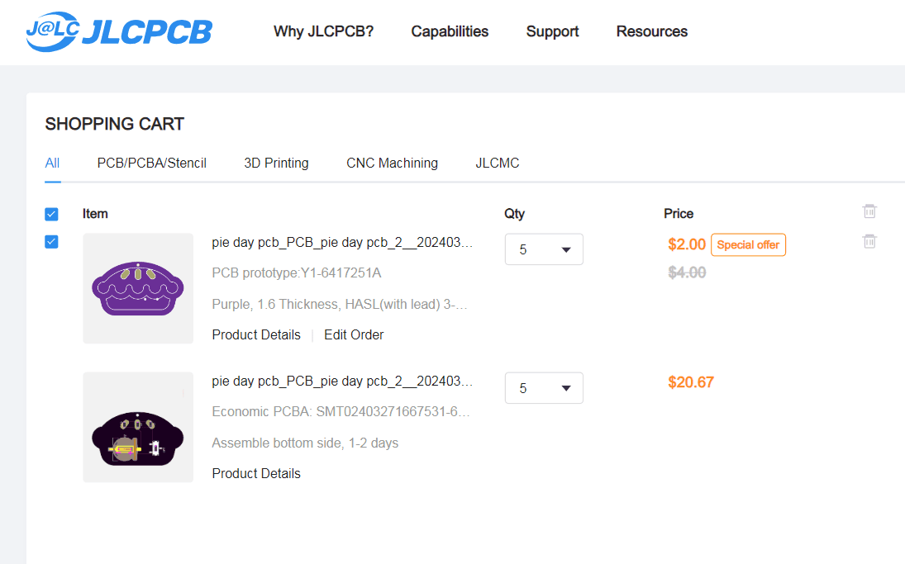The image size is (905, 564).
Task: Open the Capabilities menu
Action: (x=450, y=31)
